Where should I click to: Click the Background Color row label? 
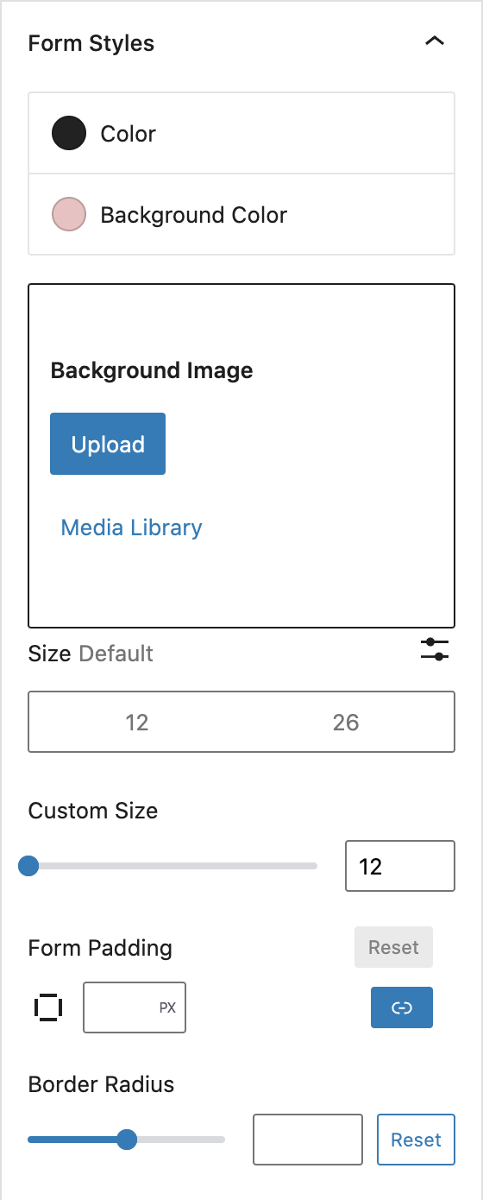194,215
